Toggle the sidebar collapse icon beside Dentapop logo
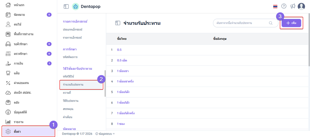Image resolution: width=310 pixels, height=137 pixels. click(x=66, y=6)
